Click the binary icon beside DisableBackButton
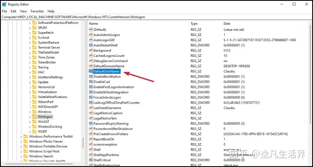This screenshot has height=167, width=313. click(91, 76)
